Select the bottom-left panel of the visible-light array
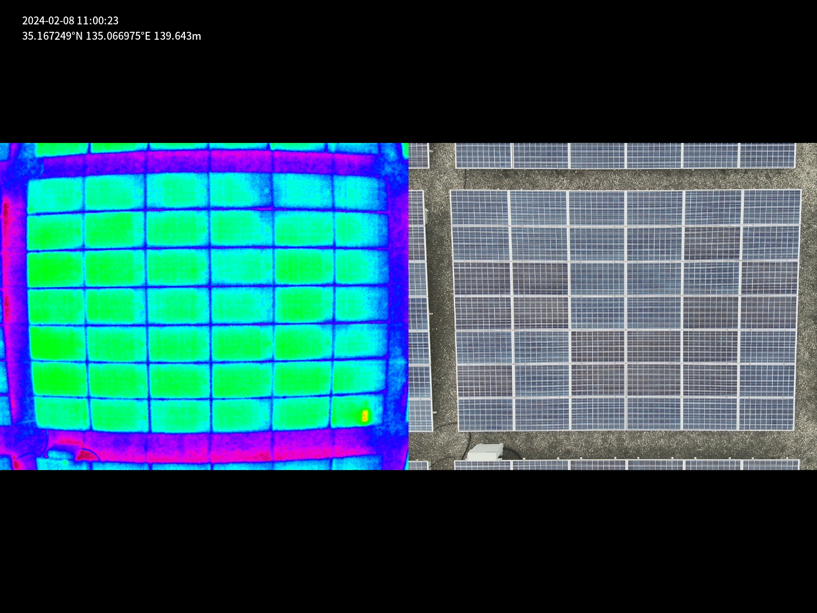 (x=486, y=414)
